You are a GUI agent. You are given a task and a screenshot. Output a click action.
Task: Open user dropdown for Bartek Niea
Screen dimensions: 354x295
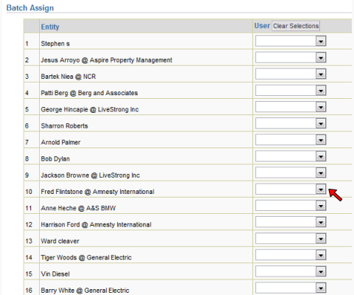click(x=291, y=74)
